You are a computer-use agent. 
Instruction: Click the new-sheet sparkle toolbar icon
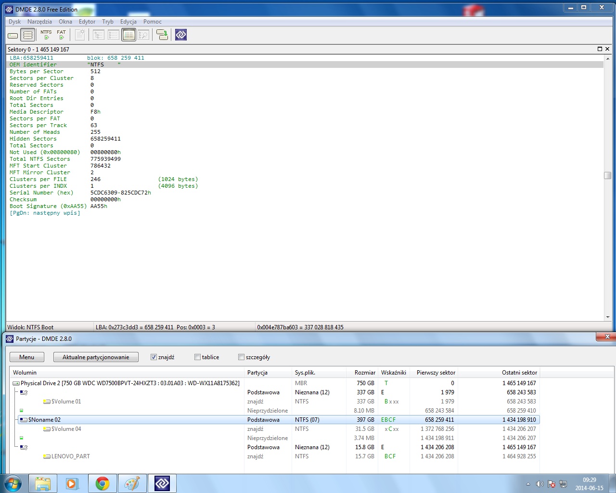pyautogui.click(x=80, y=35)
